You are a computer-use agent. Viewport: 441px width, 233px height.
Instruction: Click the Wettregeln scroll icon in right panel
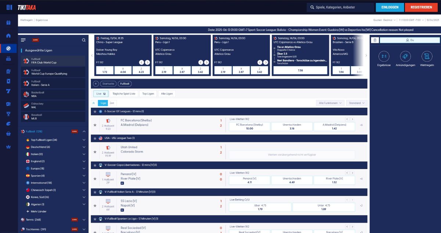pos(427,56)
